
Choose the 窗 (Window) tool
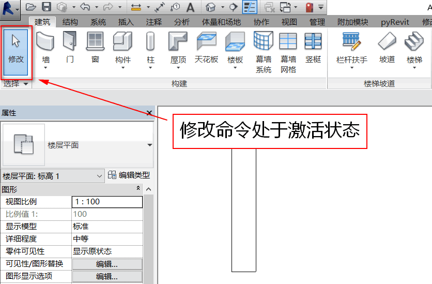(x=95, y=47)
